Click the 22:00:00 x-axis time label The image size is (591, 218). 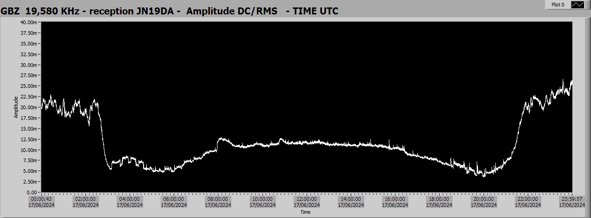pos(527,199)
